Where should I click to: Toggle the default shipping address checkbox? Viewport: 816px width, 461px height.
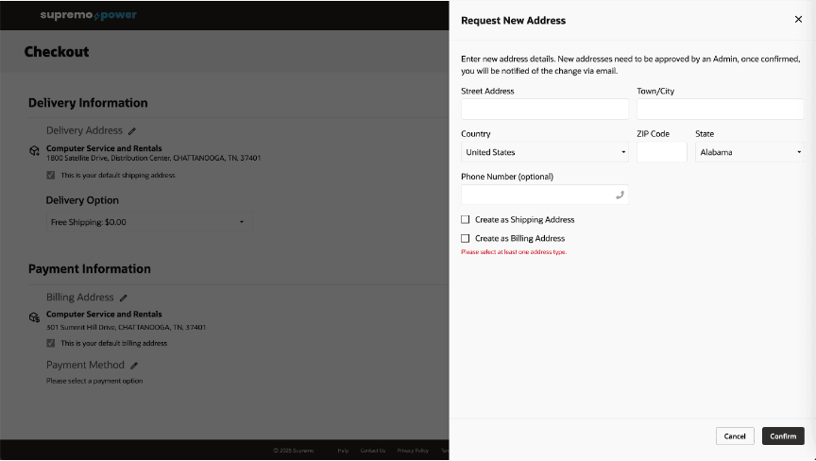click(50, 176)
